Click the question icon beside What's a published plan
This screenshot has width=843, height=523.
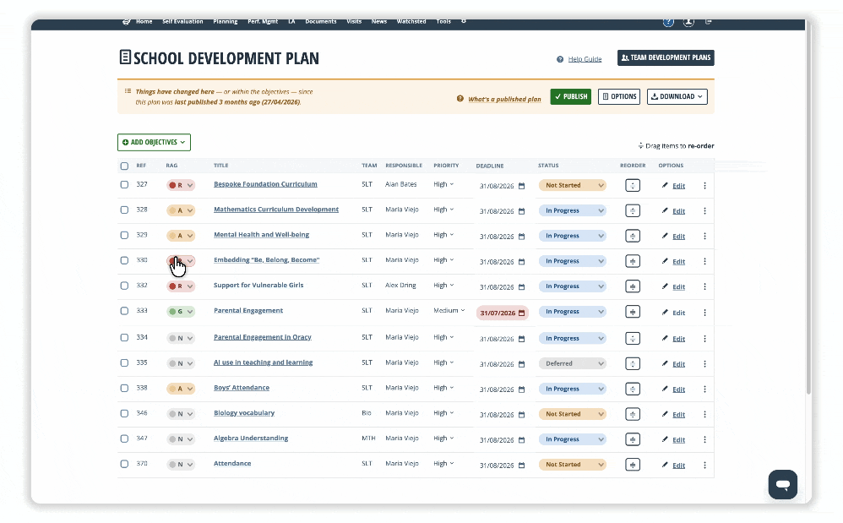tap(460, 99)
